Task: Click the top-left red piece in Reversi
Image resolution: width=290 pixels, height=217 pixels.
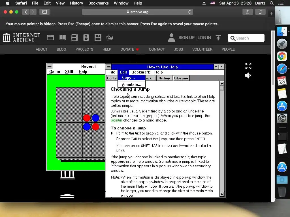Action: (x=87, y=118)
